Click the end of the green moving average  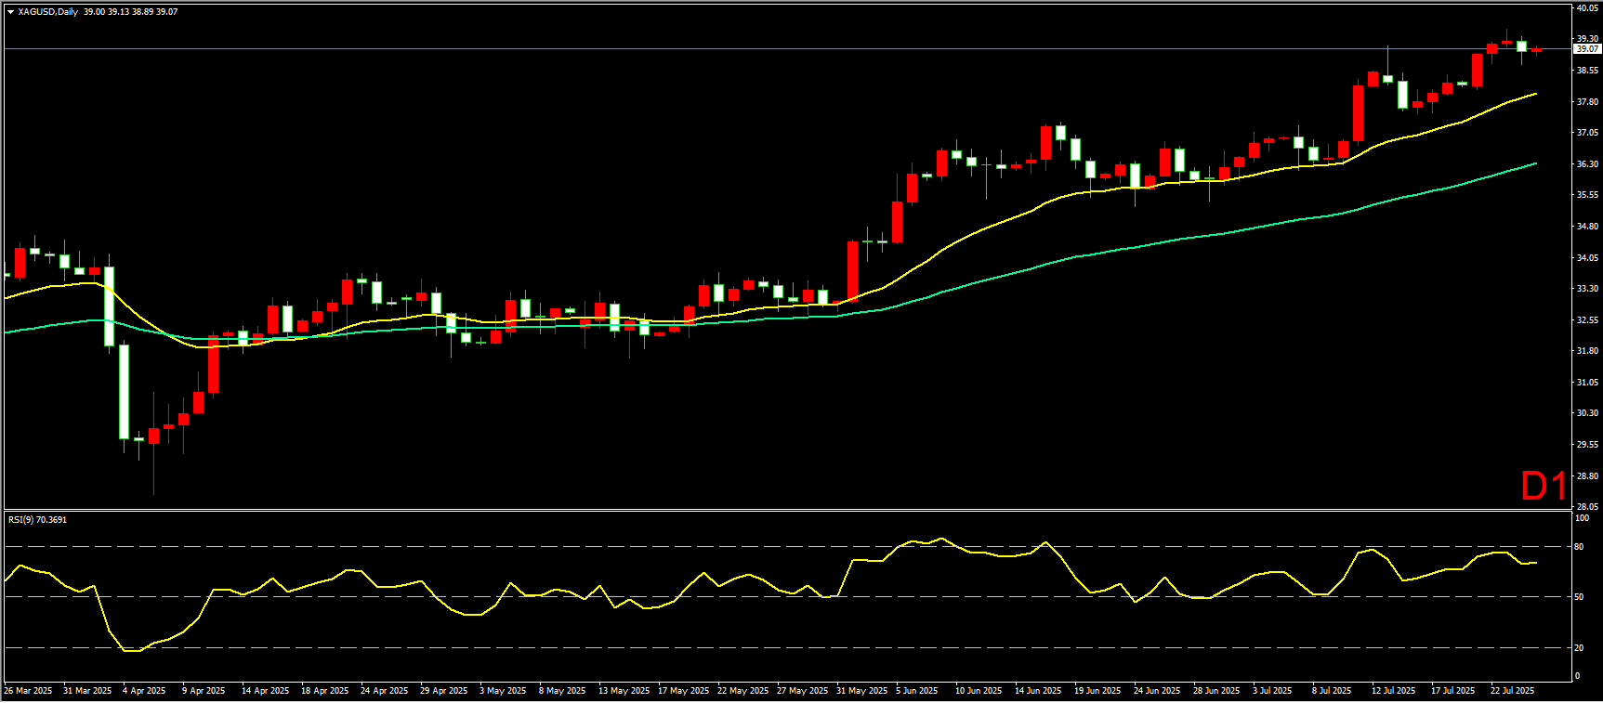coord(1535,163)
